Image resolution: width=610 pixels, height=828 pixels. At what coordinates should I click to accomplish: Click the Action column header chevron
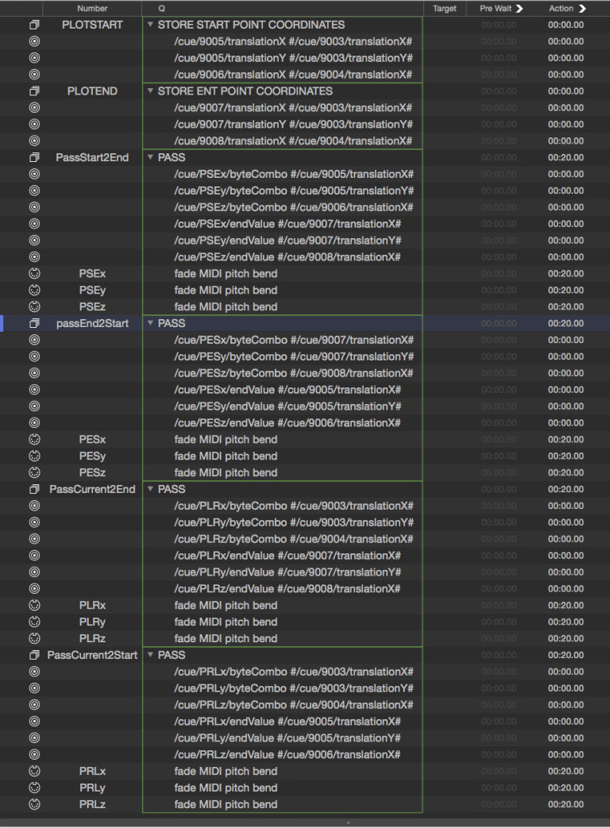(x=582, y=8)
